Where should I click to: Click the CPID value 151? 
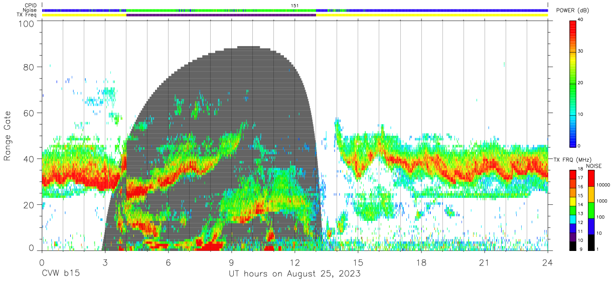pos(294,6)
